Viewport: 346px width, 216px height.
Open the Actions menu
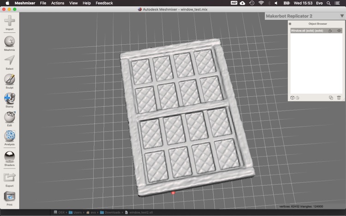tap(58, 3)
